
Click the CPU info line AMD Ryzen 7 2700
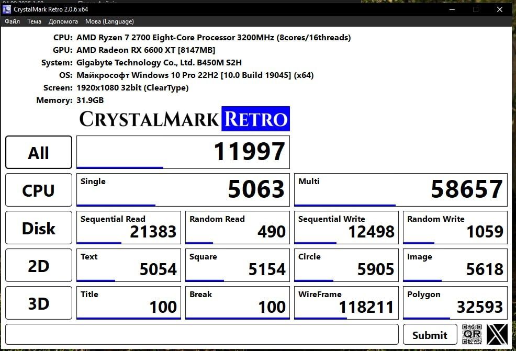tap(214, 38)
